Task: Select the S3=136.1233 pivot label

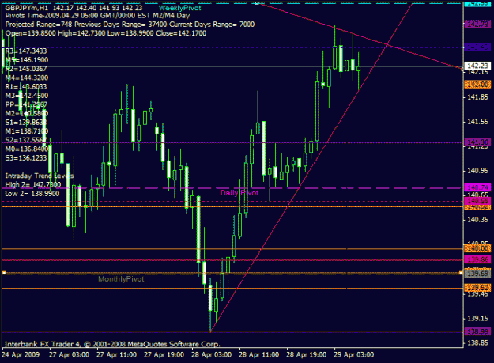Action: (26, 158)
